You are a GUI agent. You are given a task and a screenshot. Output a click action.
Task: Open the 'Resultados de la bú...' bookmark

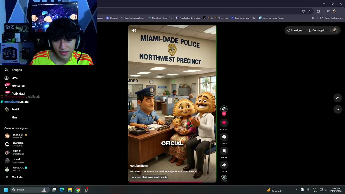[188, 18]
